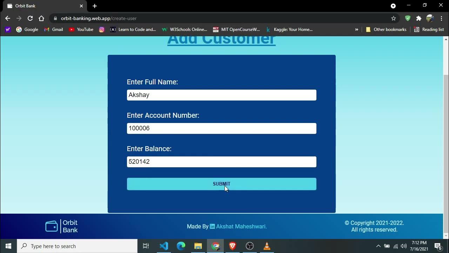Click the browser back arrow
This screenshot has width=449, height=253.
(8, 18)
